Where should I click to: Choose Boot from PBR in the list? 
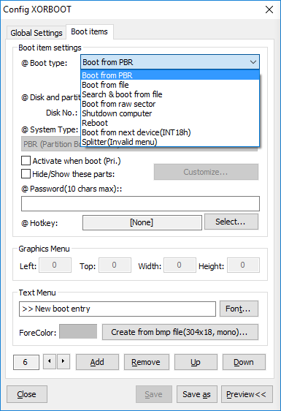point(170,75)
